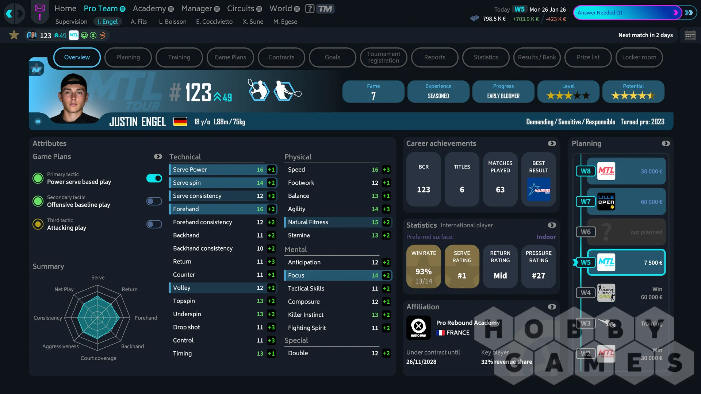Open the list menu icon beside Justin Engel
Image resolution: width=701 pixels, height=394 pixels.
click(38, 121)
